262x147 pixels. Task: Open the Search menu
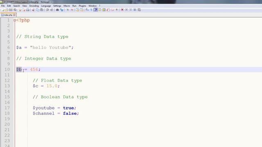coord(16,6)
